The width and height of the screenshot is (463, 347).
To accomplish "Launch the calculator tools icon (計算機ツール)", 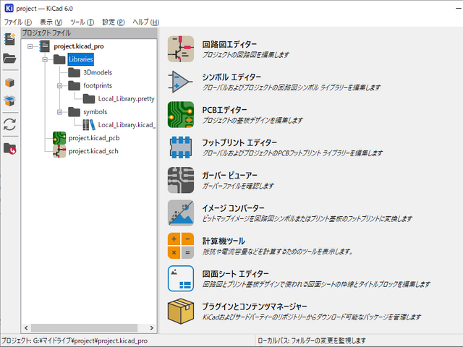I will pos(181,246).
